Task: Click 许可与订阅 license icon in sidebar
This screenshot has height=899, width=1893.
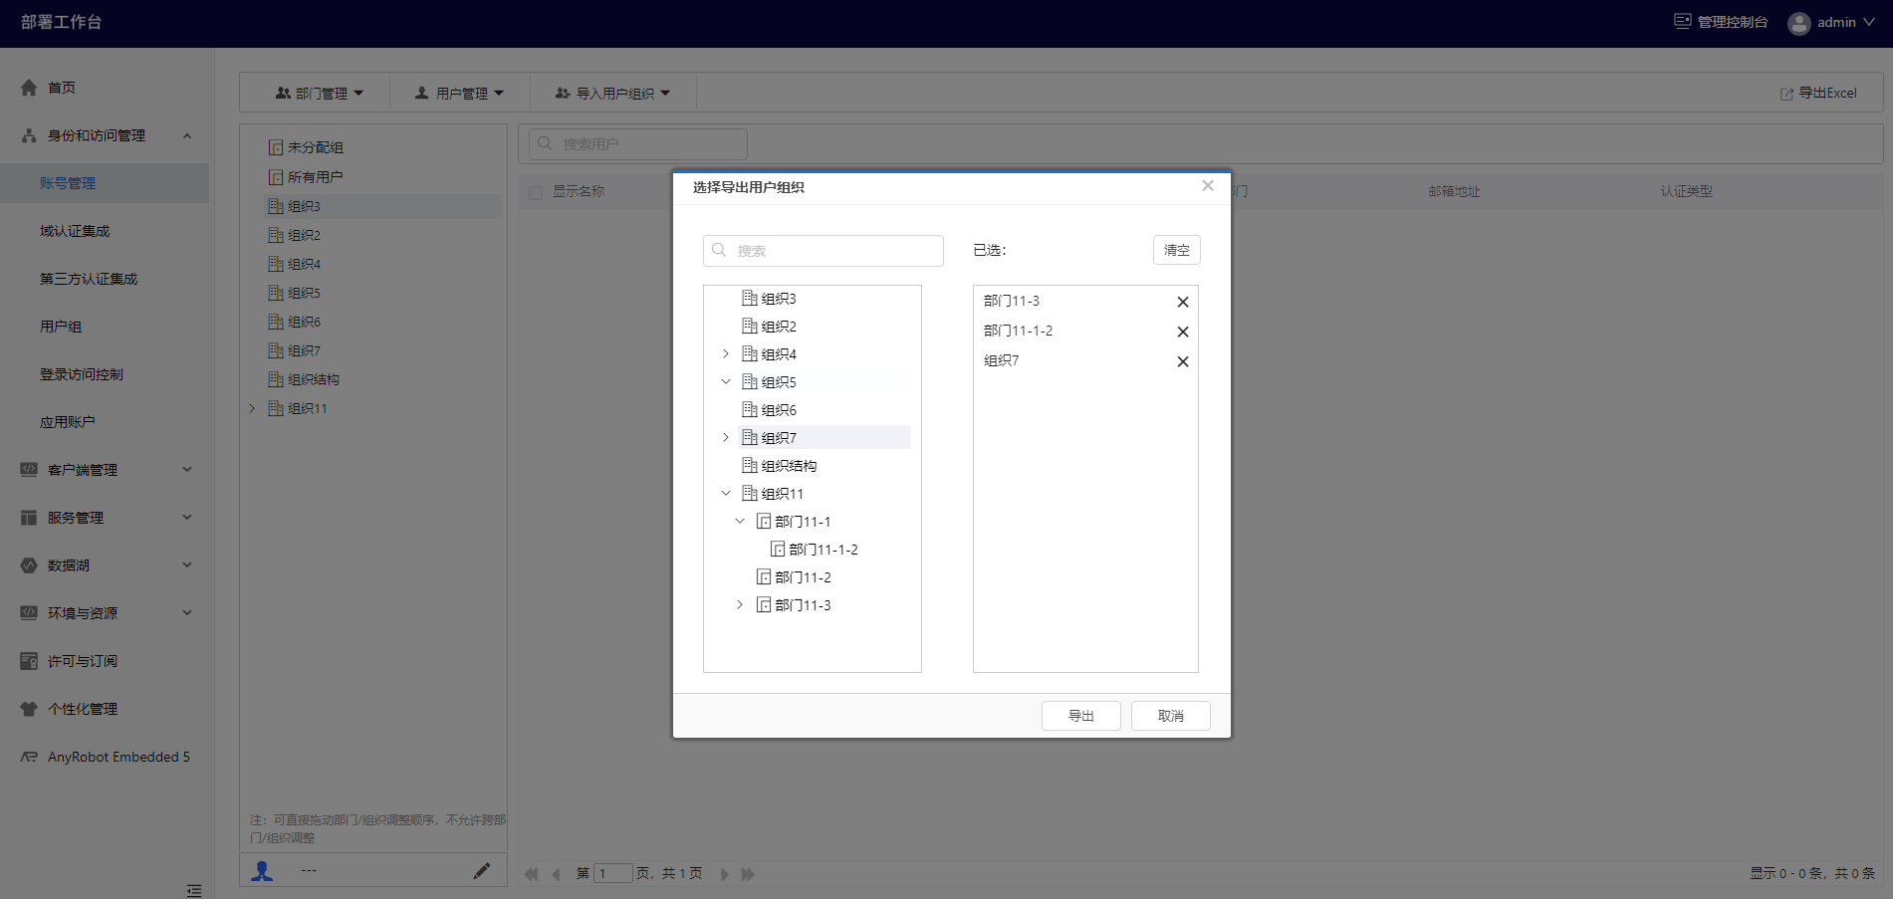Action: 29,661
